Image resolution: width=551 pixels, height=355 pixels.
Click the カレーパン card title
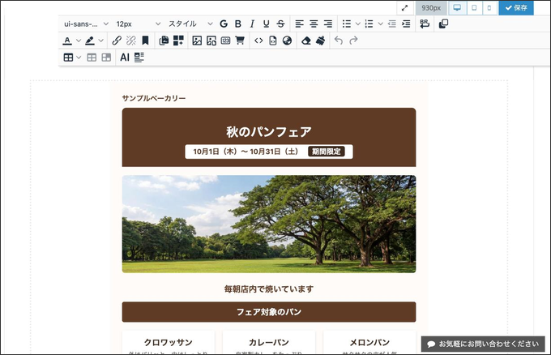(x=269, y=342)
